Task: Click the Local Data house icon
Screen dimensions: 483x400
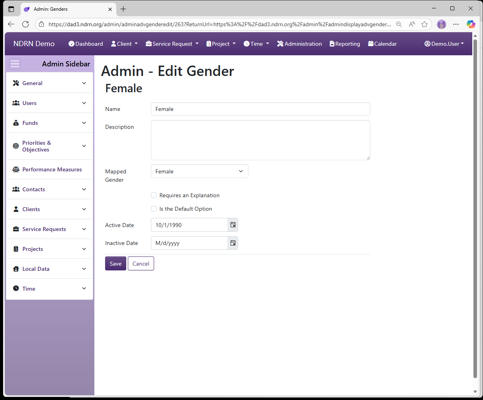Action: pyautogui.click(x=16, y=269)
